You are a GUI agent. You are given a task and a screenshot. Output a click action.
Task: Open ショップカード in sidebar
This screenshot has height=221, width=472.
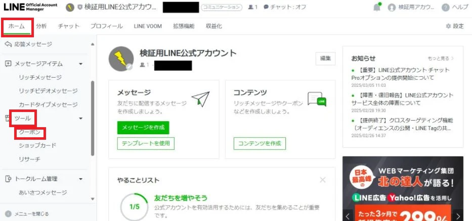click(x=37, y=146)
